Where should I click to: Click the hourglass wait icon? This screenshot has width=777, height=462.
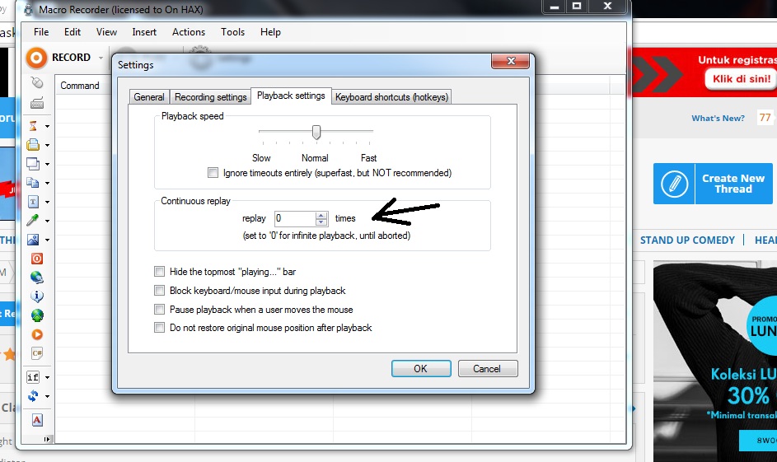(34, 126)
